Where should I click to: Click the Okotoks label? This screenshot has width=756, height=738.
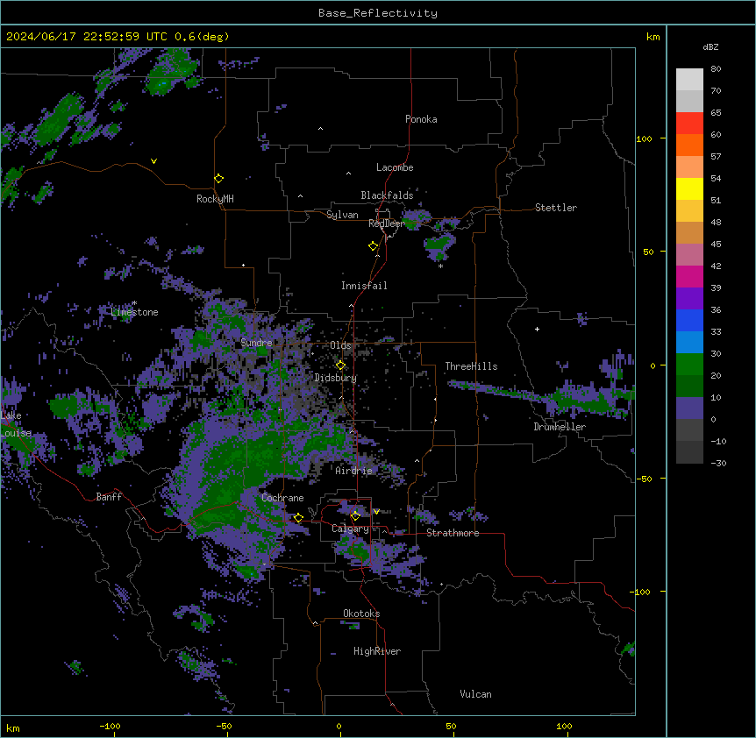361,614
